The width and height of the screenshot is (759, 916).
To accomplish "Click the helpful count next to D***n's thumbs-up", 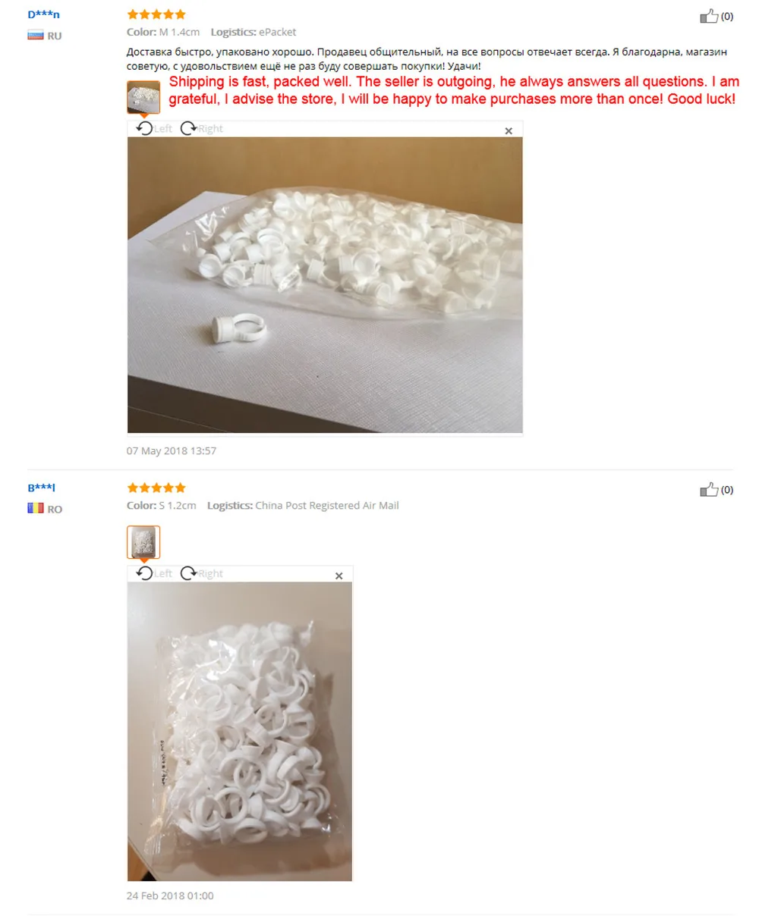I will click(727, 16).
